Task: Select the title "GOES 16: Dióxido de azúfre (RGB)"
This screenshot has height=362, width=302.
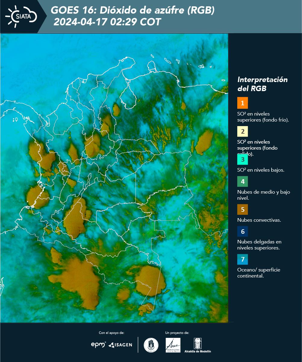Action: tap(133, 10)
